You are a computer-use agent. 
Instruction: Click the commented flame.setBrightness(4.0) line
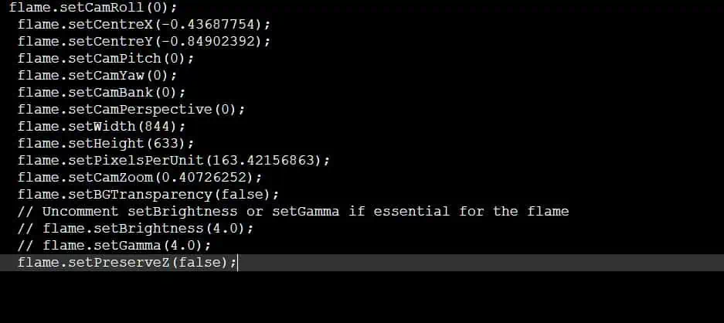pyautogui.click(x=135, y=229)
